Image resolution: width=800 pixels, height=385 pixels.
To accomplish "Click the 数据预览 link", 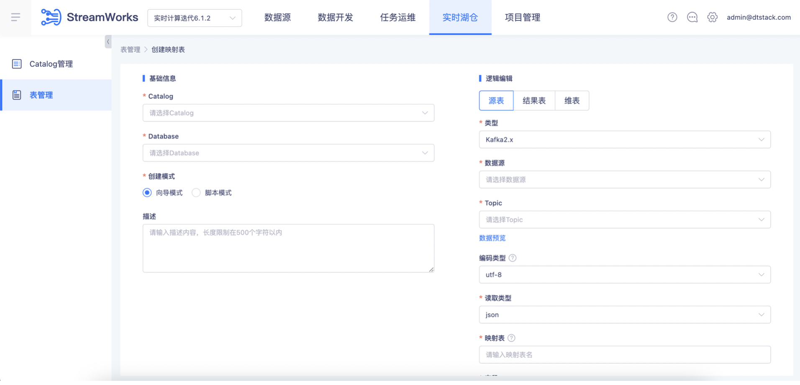I will click(492, 238).
